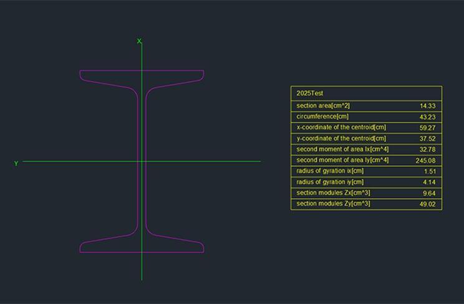Select x-coordinate centroid value 59.27
The image size is (464, 304).
click(x=427, y=128)
